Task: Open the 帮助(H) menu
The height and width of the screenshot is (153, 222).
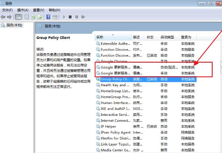Action: [x=55, y=10]
